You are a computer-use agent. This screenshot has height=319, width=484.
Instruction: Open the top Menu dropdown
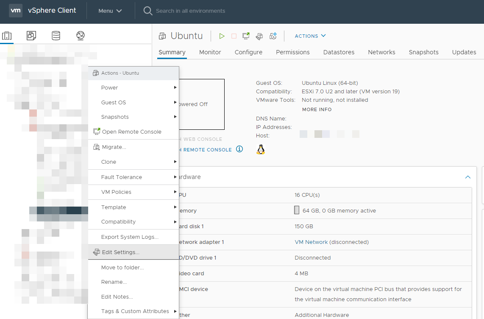point(110,11)
